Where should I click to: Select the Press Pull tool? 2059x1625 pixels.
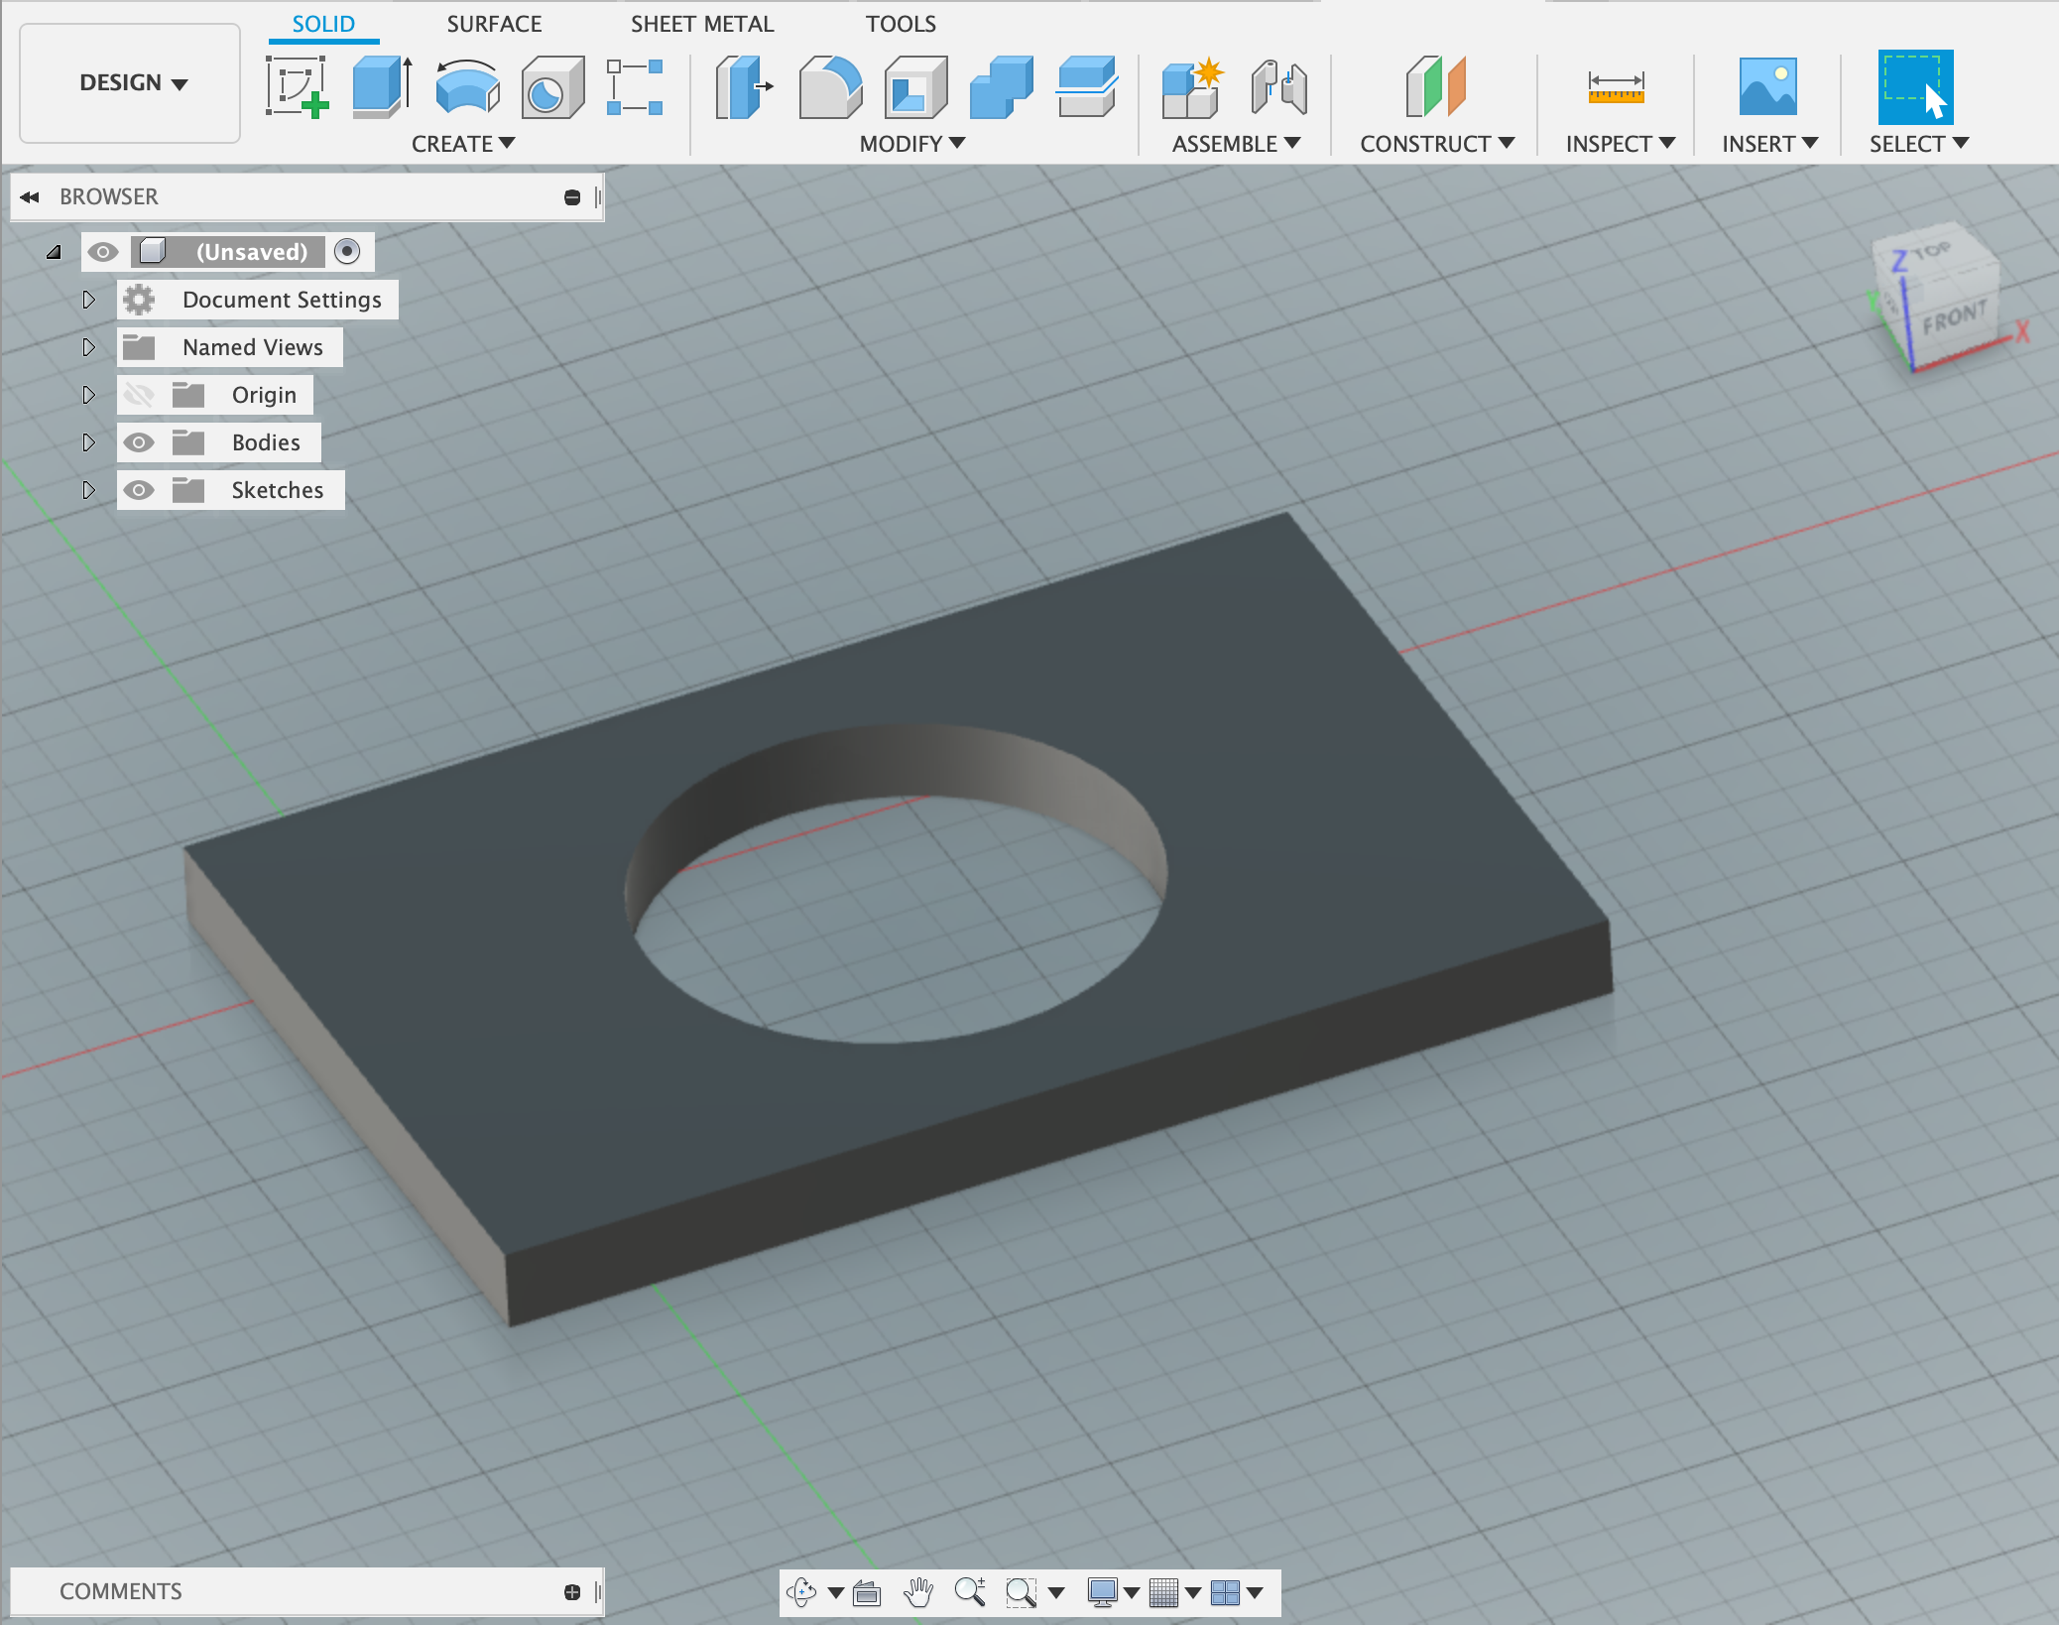point(744,86)
